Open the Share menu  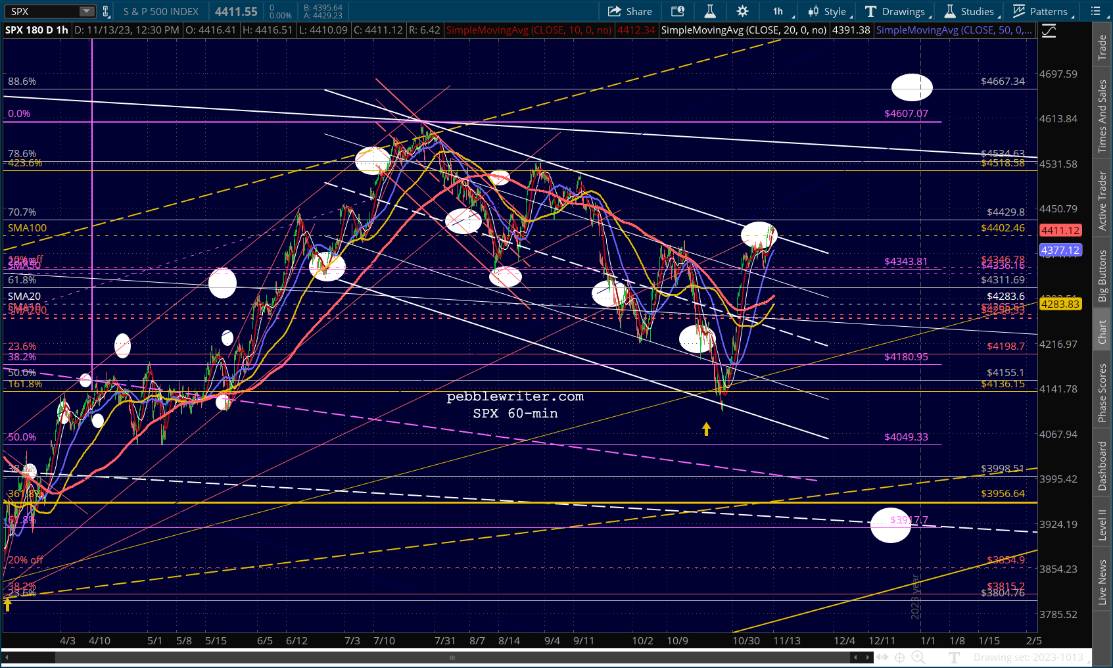pos(630,11)
